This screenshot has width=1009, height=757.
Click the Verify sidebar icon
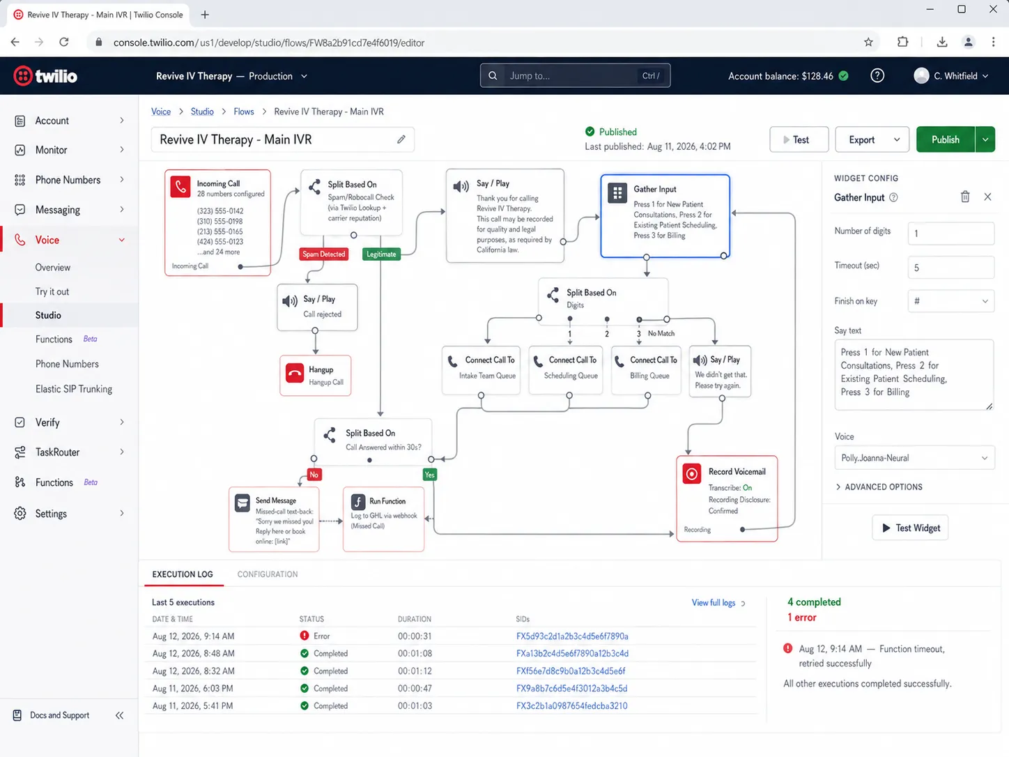click(20, 422)
